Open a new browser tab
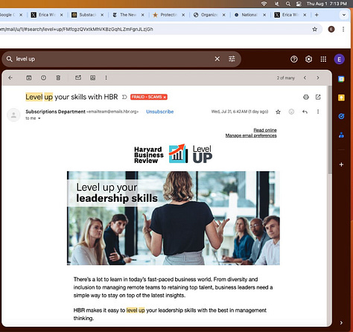 317,15
